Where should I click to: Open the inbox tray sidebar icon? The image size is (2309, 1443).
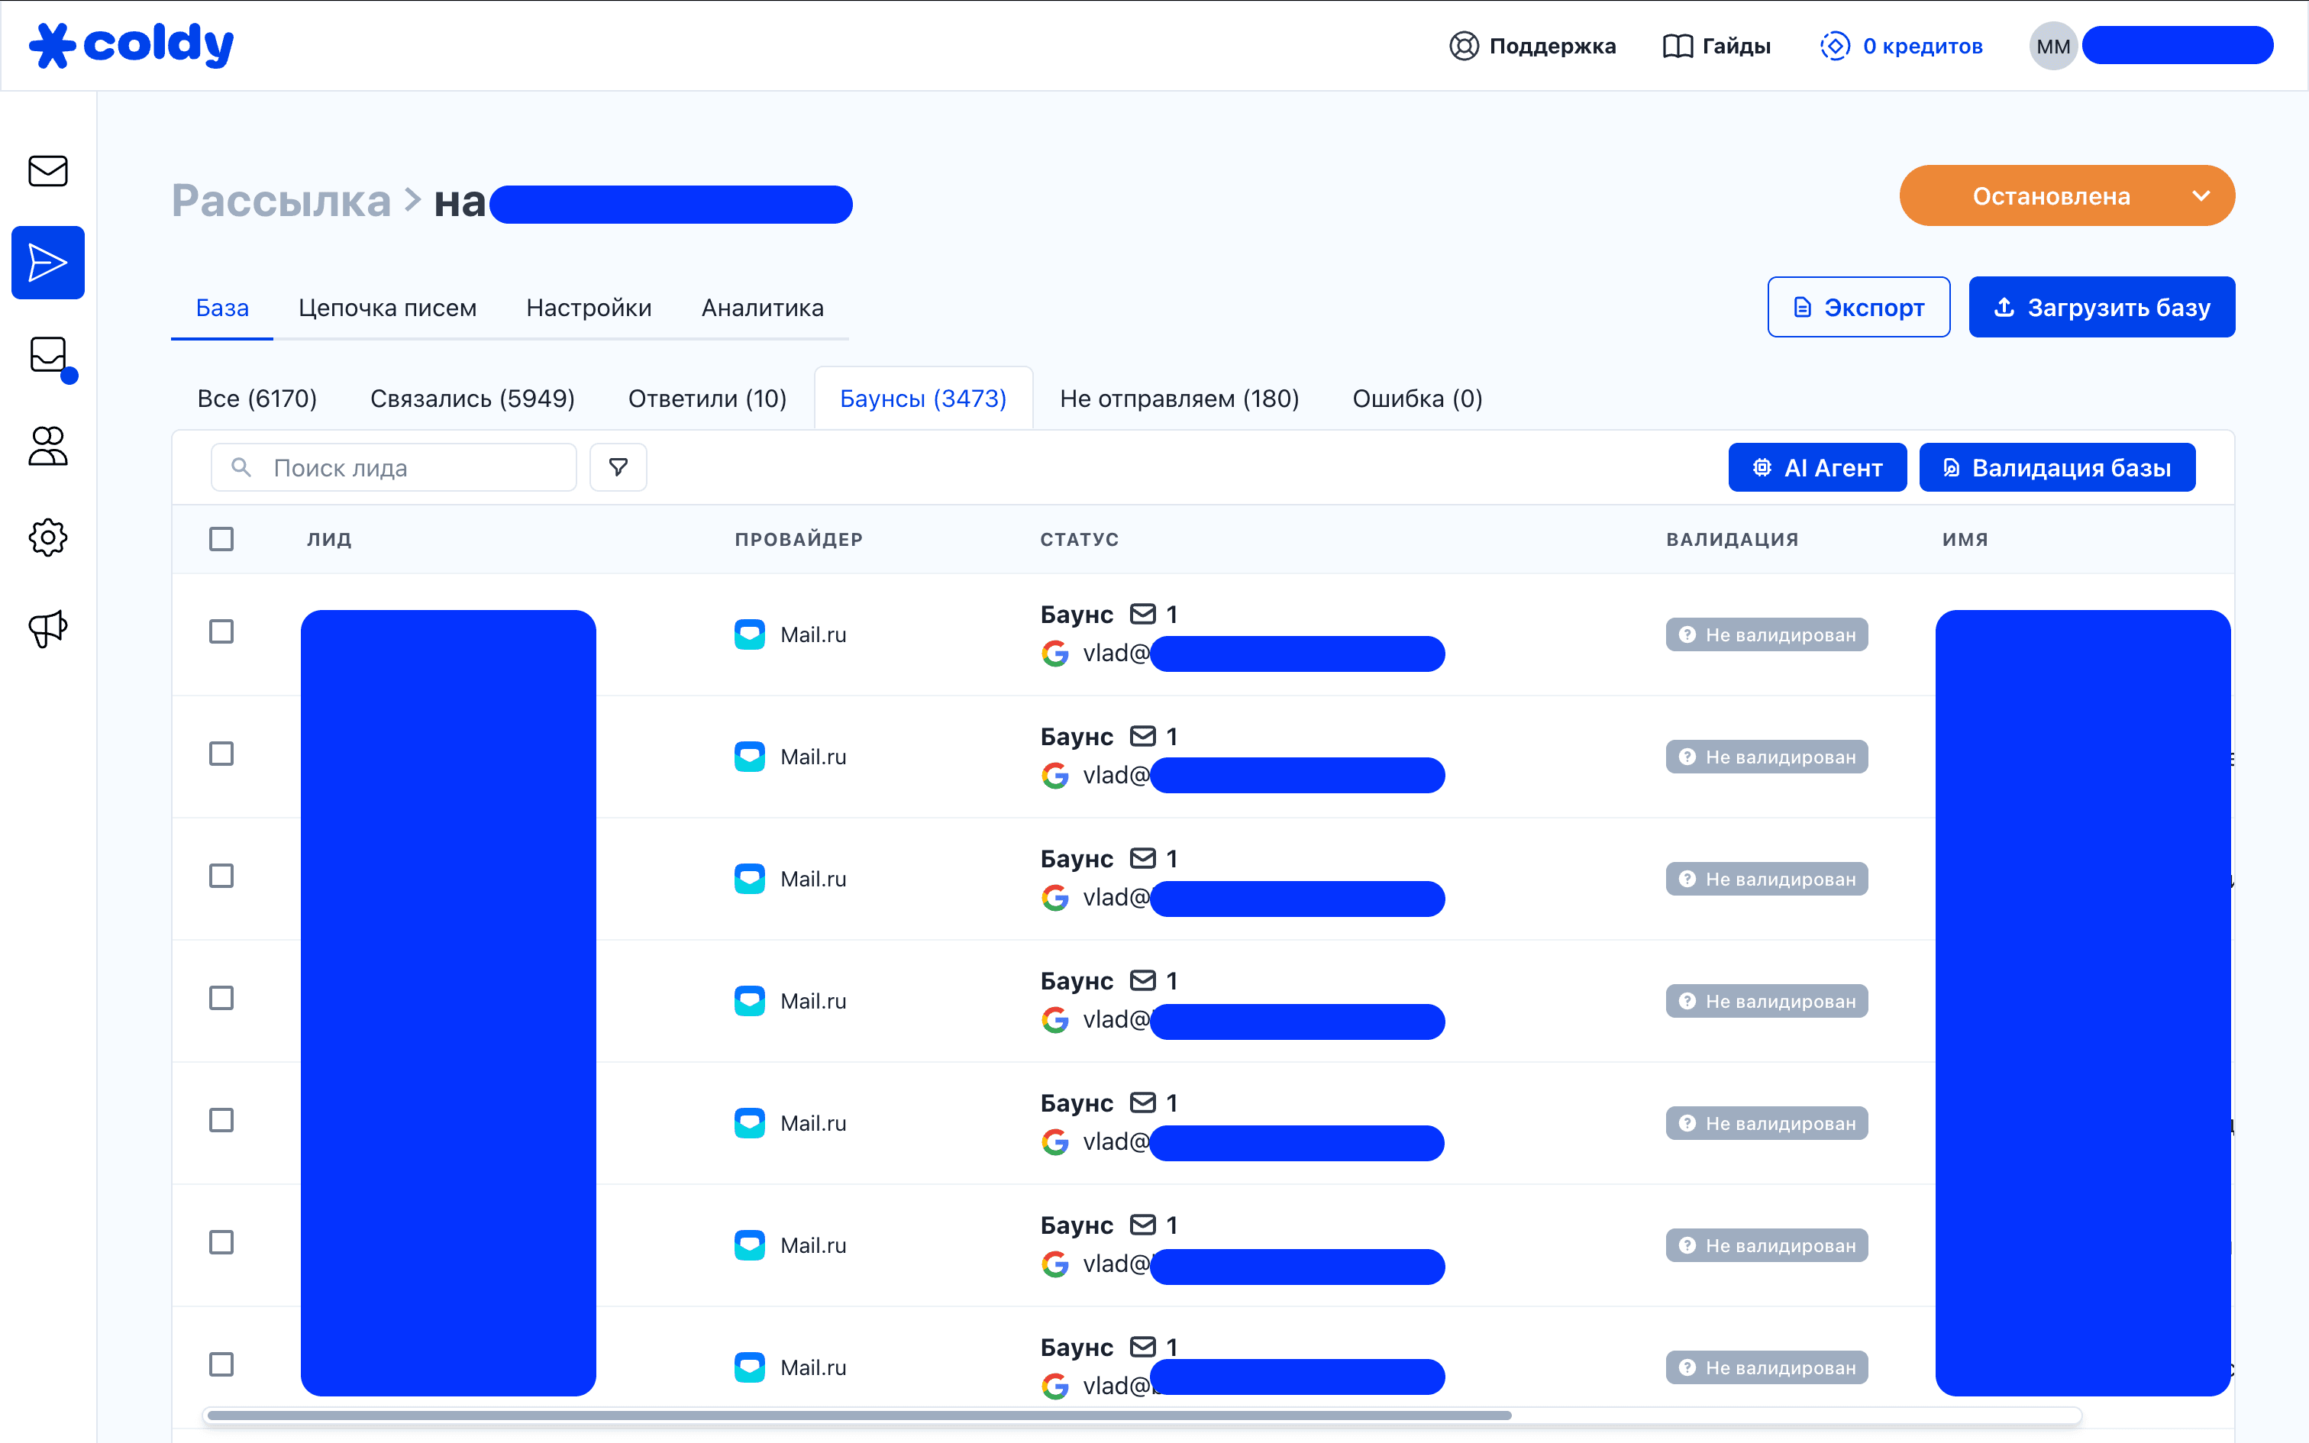pyautogui.click(x=47, y=355)
